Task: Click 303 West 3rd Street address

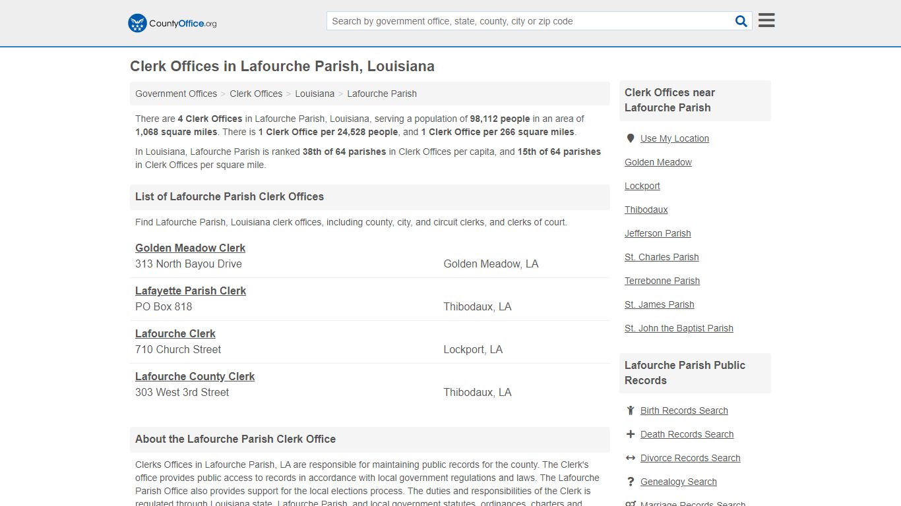Action: pyautogui.click(x=182, y=392)
